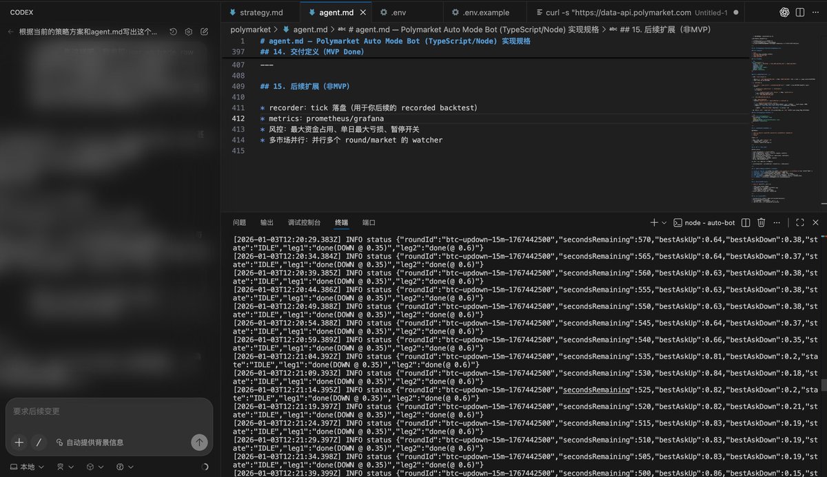This screenshot has height=477, width=827.
Task: Open the new terminal profile dropdown chevron
Action: [x=664, y=223]
